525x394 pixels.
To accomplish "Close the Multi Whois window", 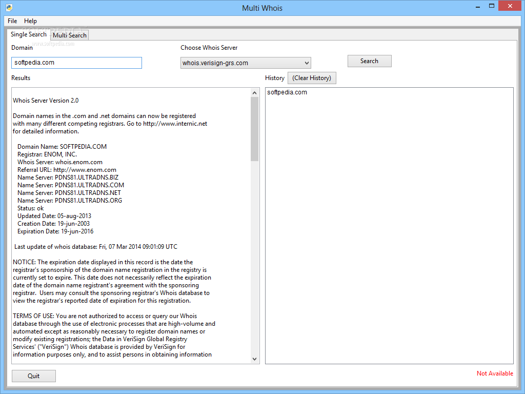I will pos(510,6).
